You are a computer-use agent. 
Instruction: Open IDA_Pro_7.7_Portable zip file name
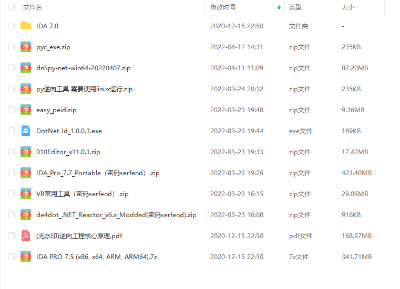pyautogui.click(x=98, y=173)
